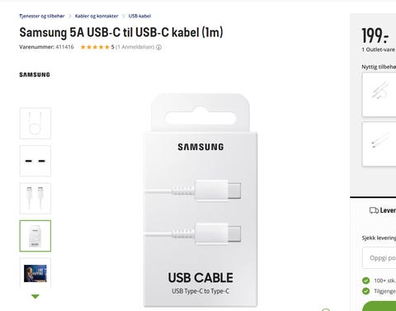The width and height of the screenshot is (396, 311).
Task: Open the Tjenester og tilbehør breadcrumb
Action: tap(42, 16)
